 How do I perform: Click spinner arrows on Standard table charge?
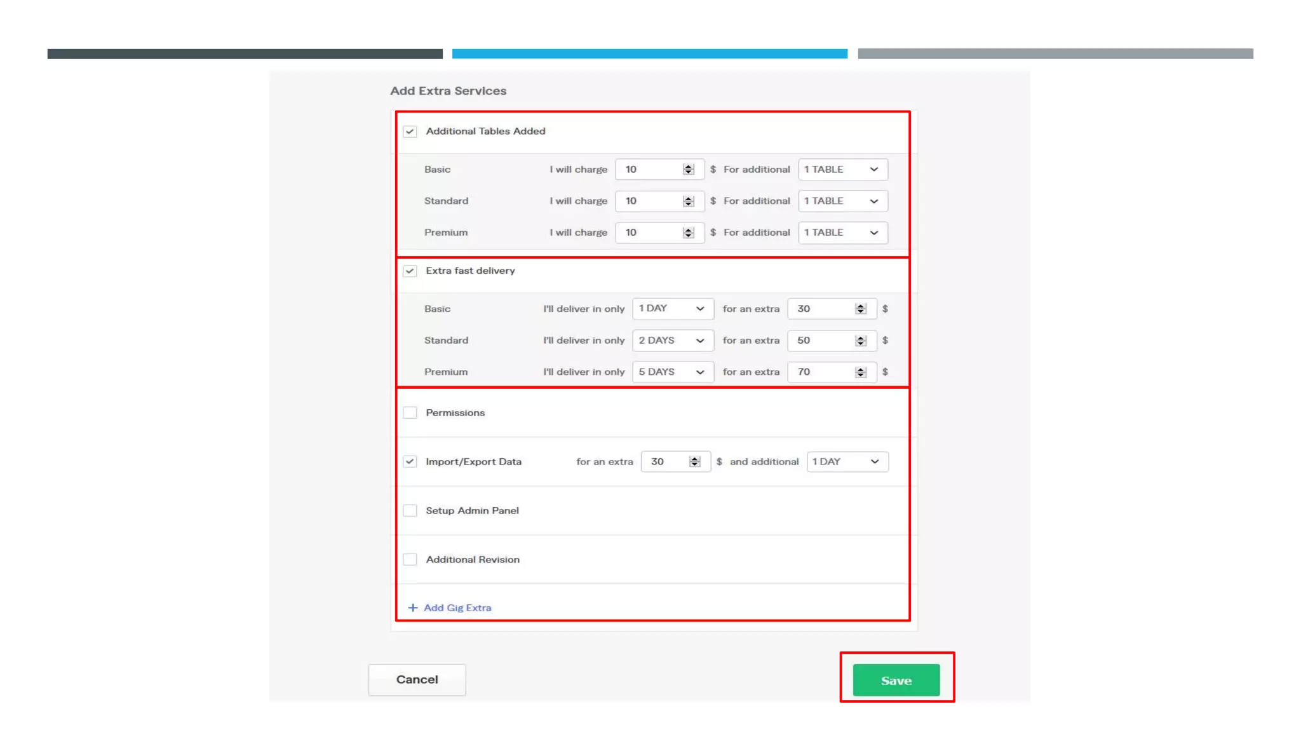coord(688,201)
